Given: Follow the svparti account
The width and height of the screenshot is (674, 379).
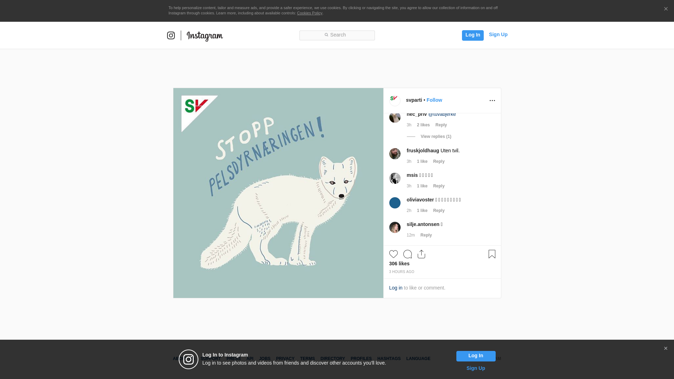Looking at the screenshot, I should [x=434, y=100].
